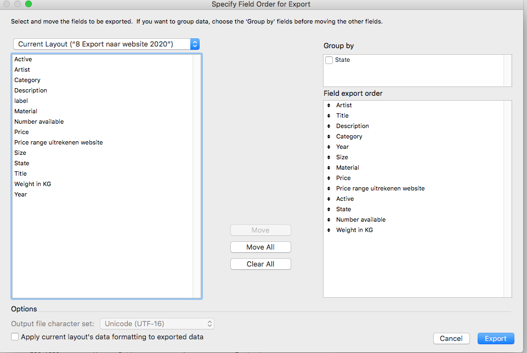Select Weight in KG in the available fields list
The width and height of the screenshot is (527, 353).
pyautogui.click(x=32, y=184)
